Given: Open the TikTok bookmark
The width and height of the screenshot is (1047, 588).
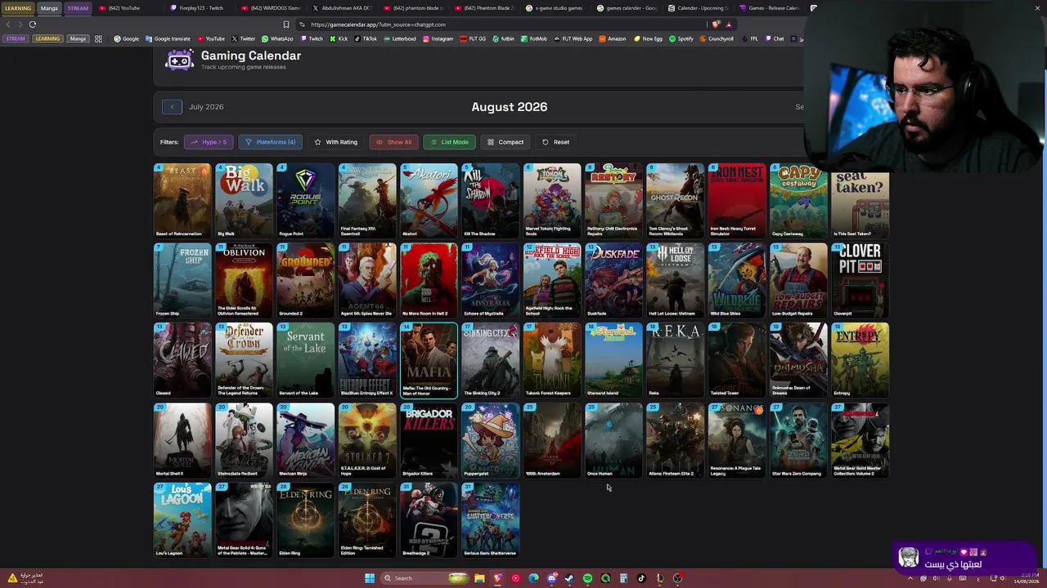Looking at the screenshot, I should pyautogui.click(x=366, y=38).
